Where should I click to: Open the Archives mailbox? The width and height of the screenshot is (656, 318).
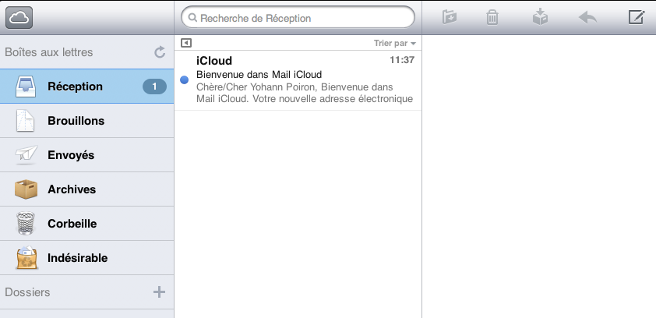[72, 189]
